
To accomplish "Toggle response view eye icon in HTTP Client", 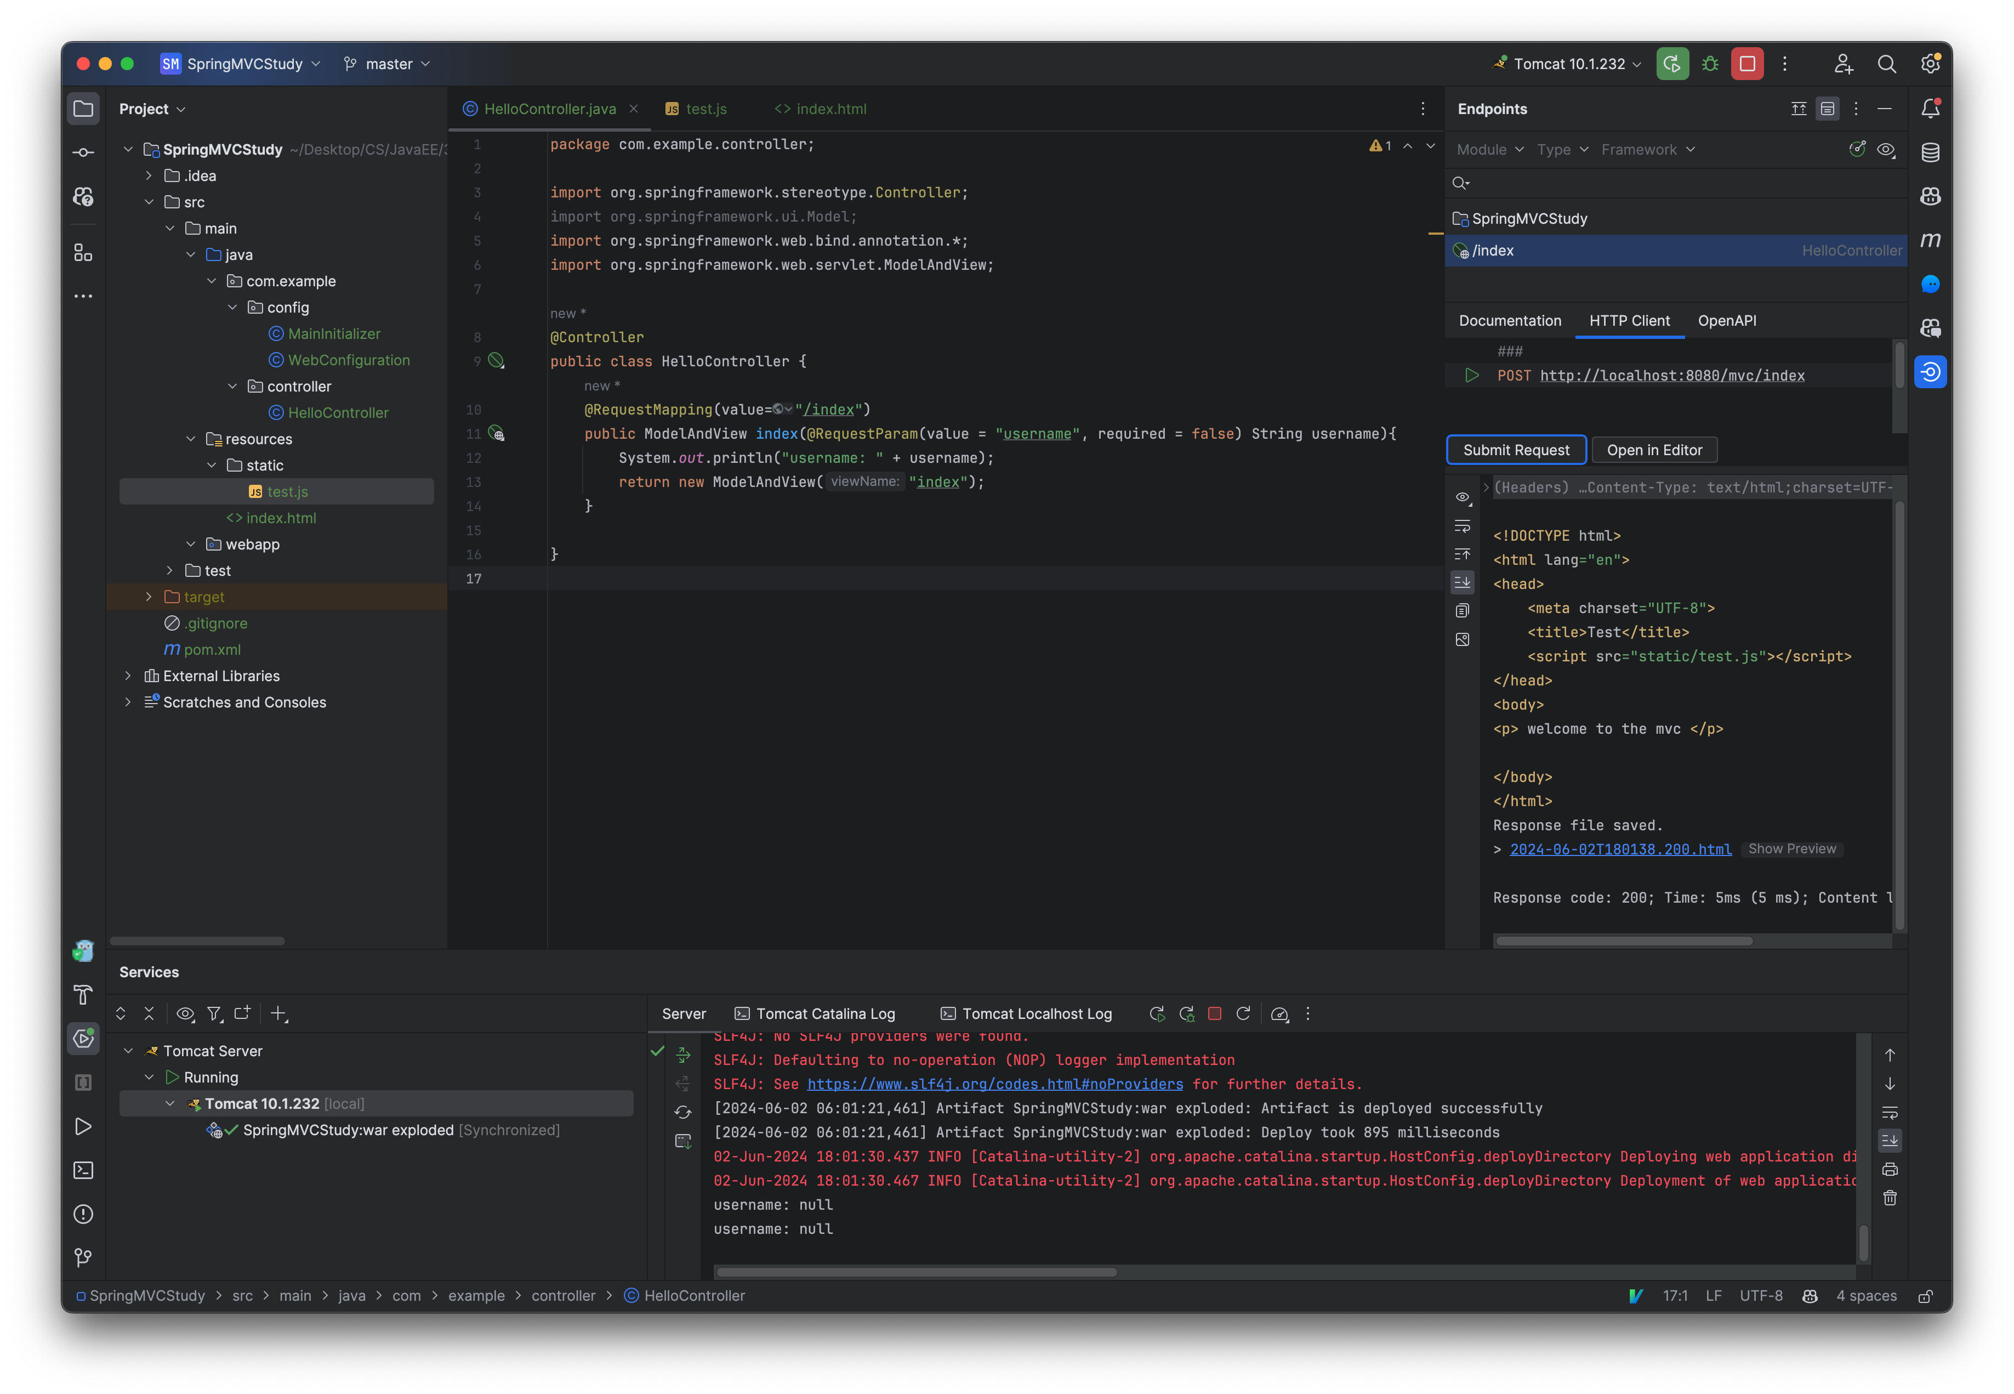I will click(x=1463, y=497).
